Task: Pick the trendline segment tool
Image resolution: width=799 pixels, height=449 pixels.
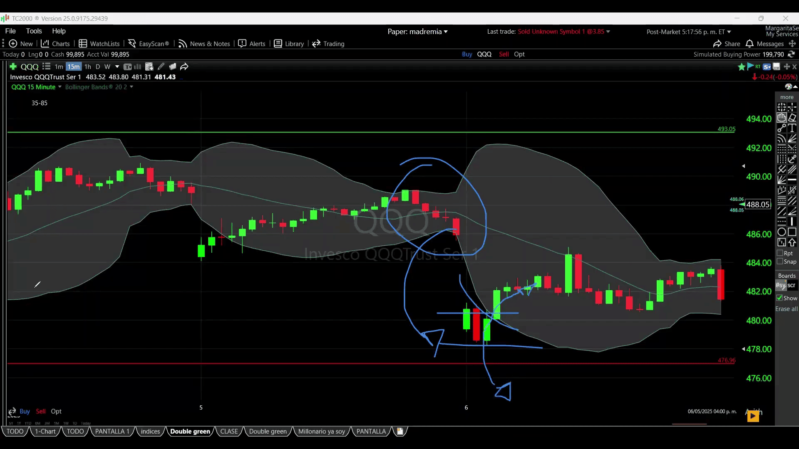Action: tap(782, 128)
